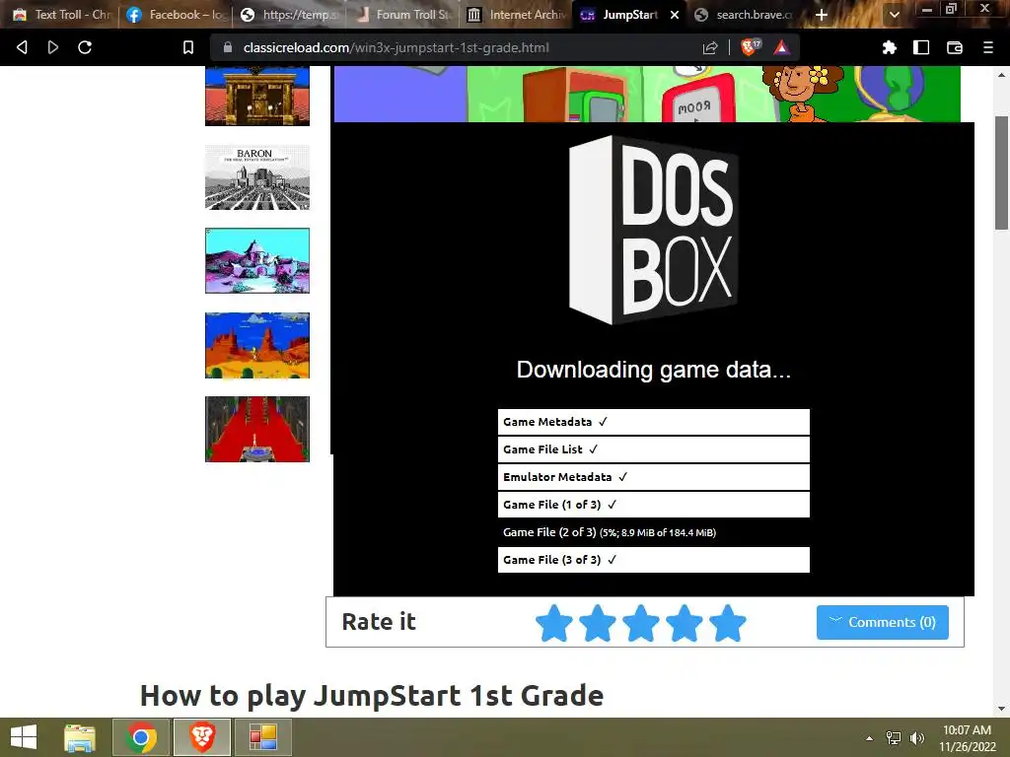Open the network tray icon
The image size is (1010, 757).
(x=894, y=738)
